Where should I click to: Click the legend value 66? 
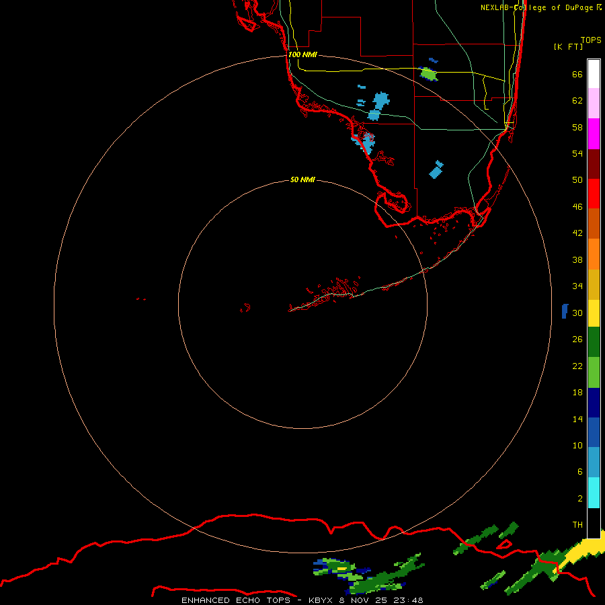(x=577, y=75)
